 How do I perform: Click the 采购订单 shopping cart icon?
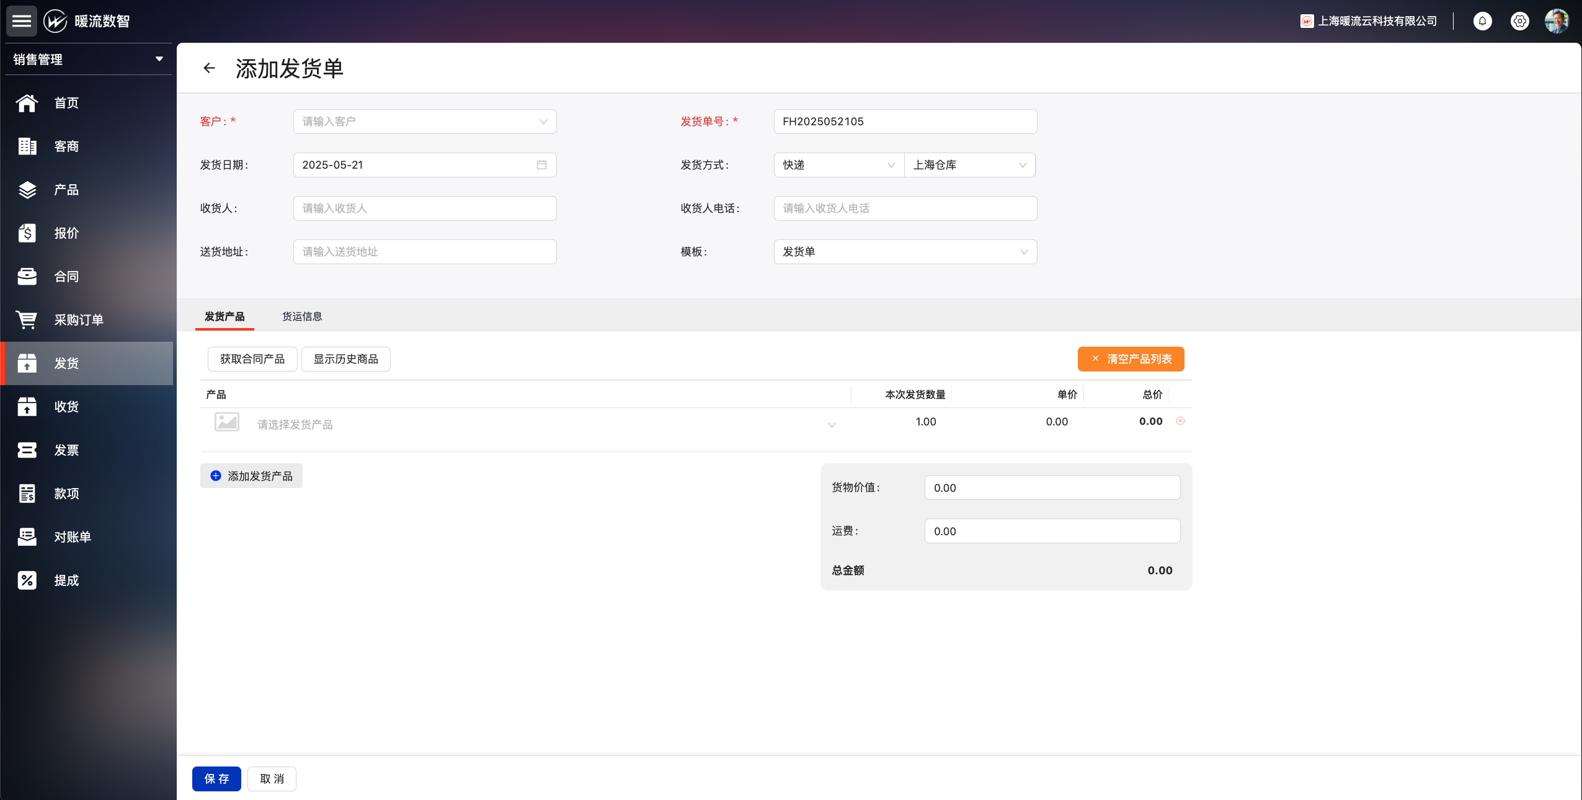click(27, 320)
